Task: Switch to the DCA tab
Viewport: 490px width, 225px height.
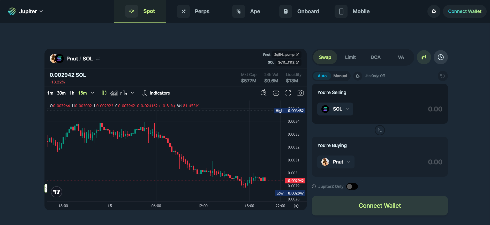Action: pos(376,57)
